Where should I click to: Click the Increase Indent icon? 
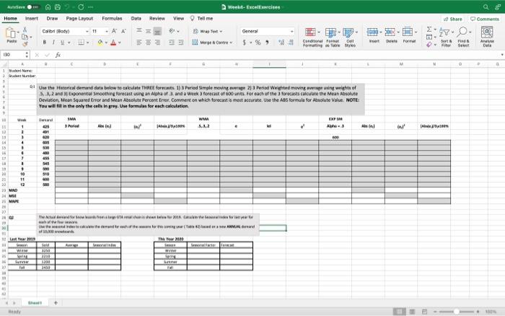tap(181, 42)
